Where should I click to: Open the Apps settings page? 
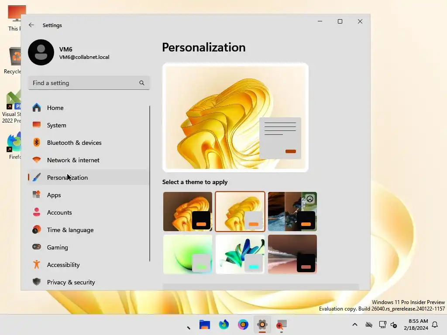[x=88, y=195]
